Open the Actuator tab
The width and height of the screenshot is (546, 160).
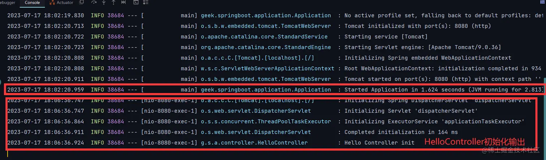tap(62, 3)
